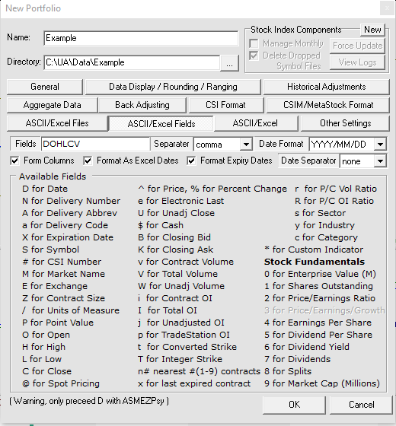Click 'C for Close' entry

(46, 371)
